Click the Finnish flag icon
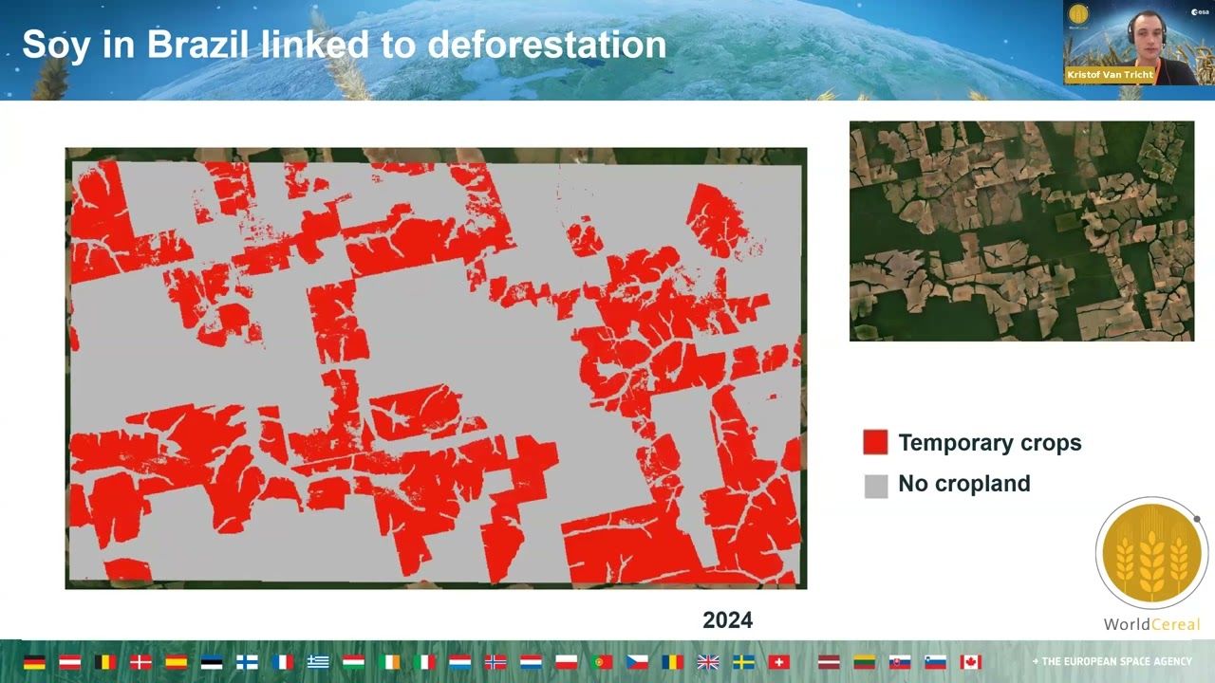The width and height of the screenshot is (1215, 683). click(247, 662)
